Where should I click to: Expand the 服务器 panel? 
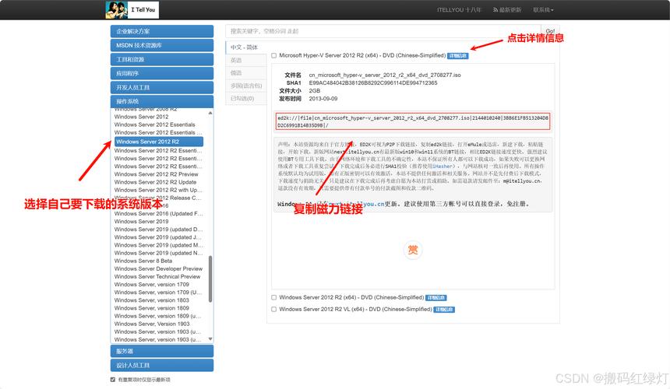tap(162, 351)
